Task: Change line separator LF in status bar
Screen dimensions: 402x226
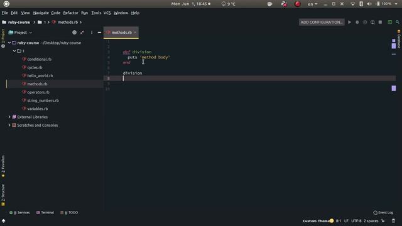Action: 346,221
